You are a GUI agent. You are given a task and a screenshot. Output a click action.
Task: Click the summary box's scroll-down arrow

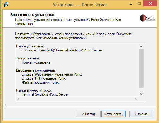[x=141, y=94]
